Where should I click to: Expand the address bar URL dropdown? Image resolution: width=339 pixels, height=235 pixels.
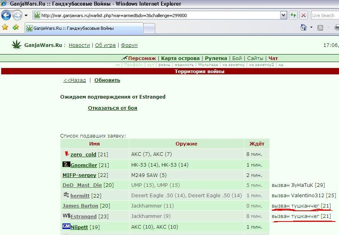(283, 16)
